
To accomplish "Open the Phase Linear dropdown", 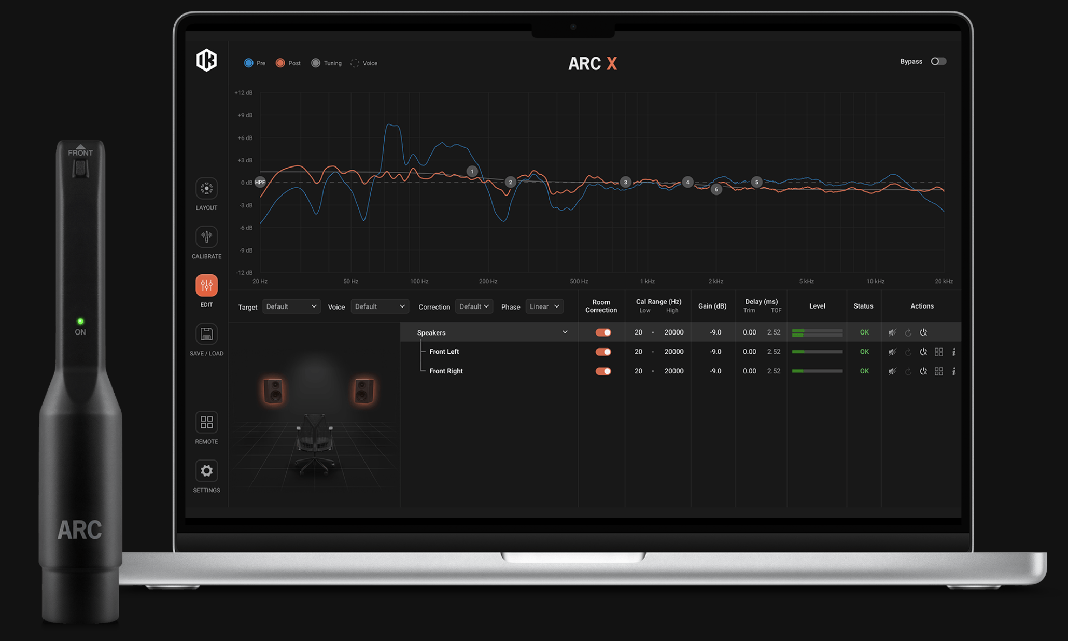I will tap(544, 306).
